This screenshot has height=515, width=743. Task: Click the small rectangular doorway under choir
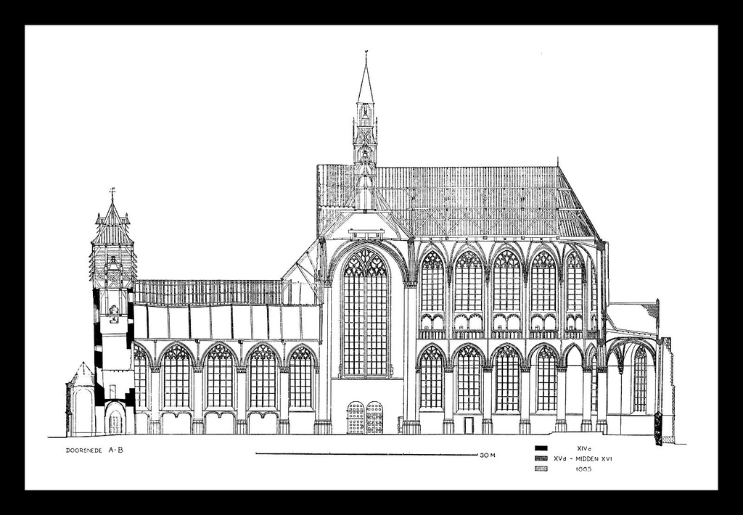point(469,425)
